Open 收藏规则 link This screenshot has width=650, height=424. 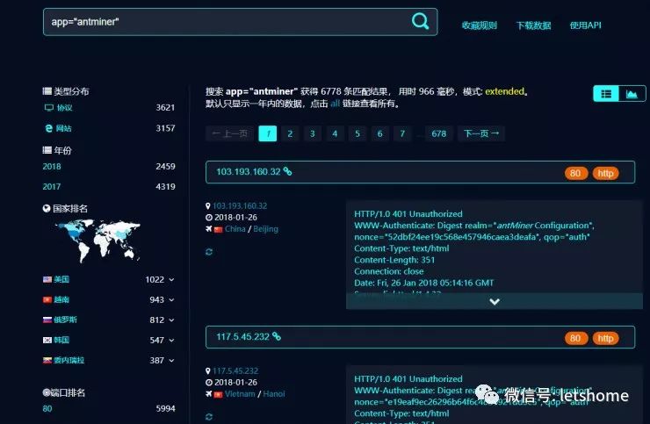[480, 25]
